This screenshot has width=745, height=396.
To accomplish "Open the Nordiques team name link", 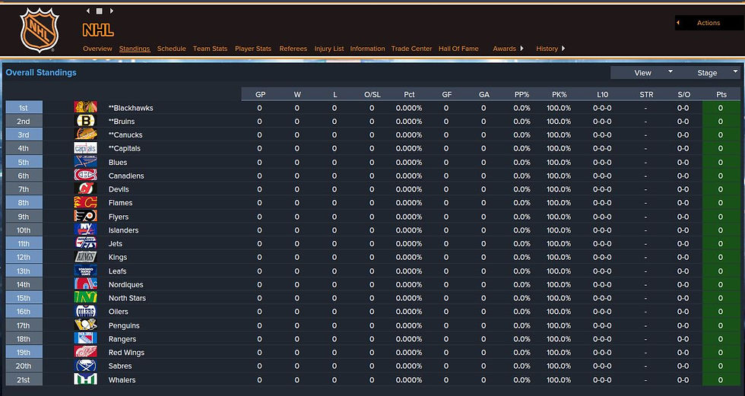I will tap(125, 284).
